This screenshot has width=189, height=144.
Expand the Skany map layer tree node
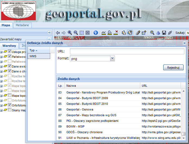tap(1, 110)
